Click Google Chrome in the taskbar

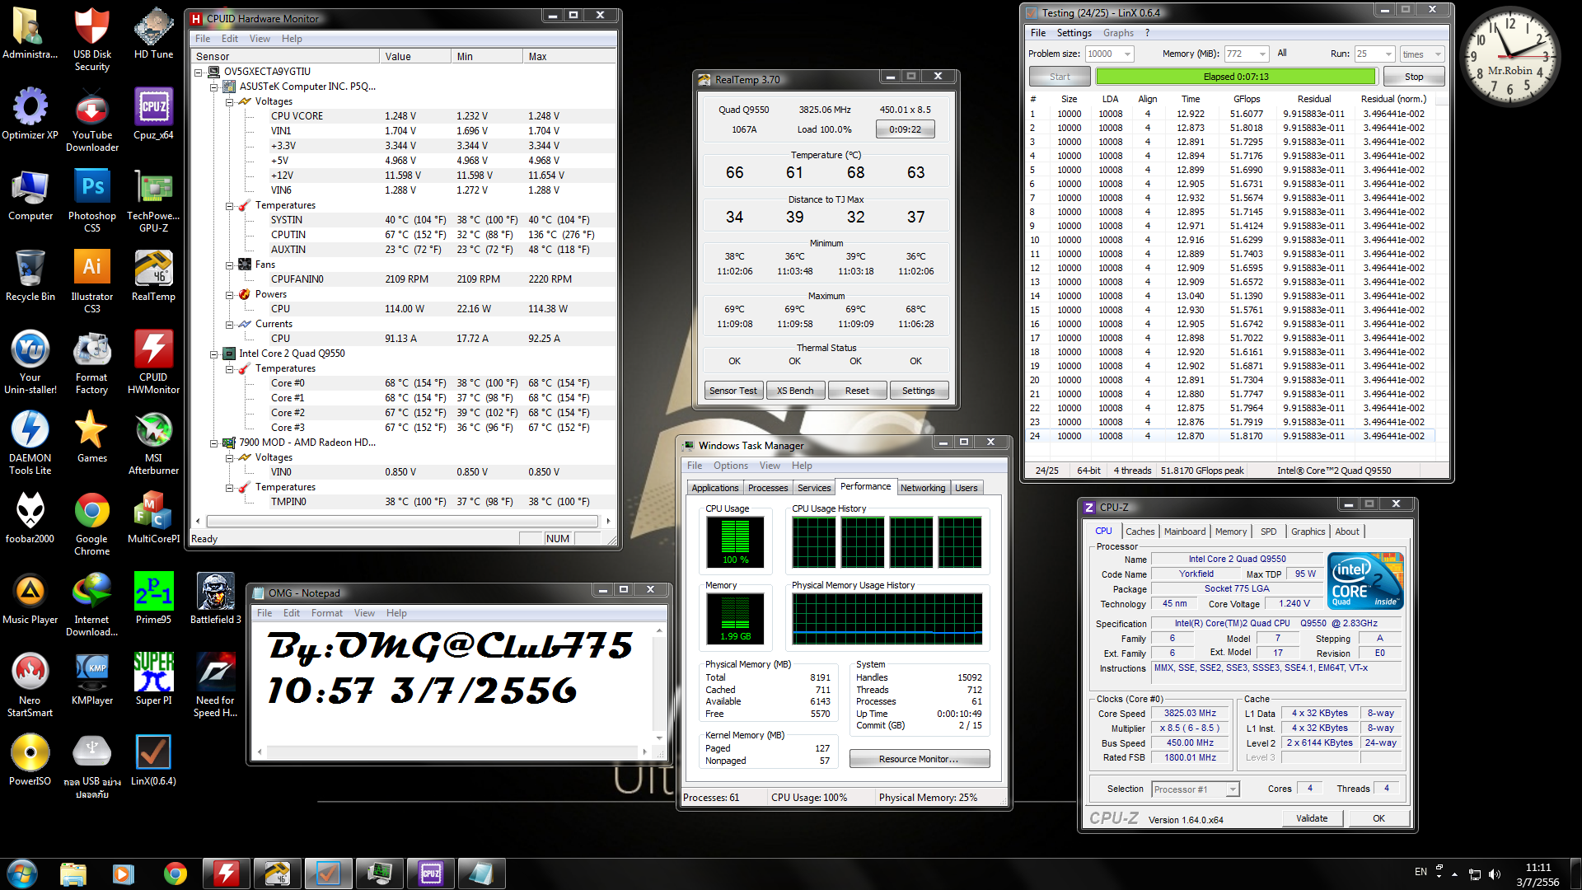coord(175,873)
